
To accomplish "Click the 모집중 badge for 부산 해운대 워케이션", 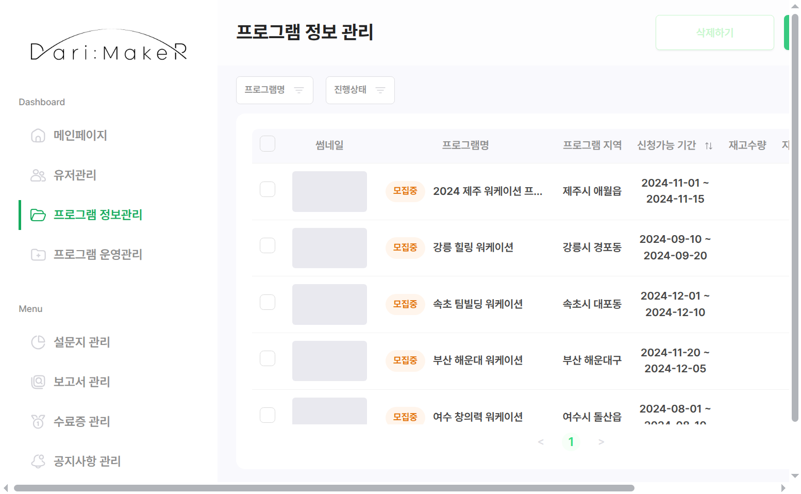I will coord(405,360).
